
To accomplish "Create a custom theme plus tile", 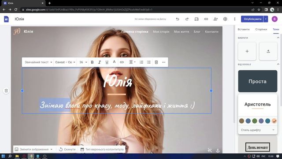I will [247, 51].
